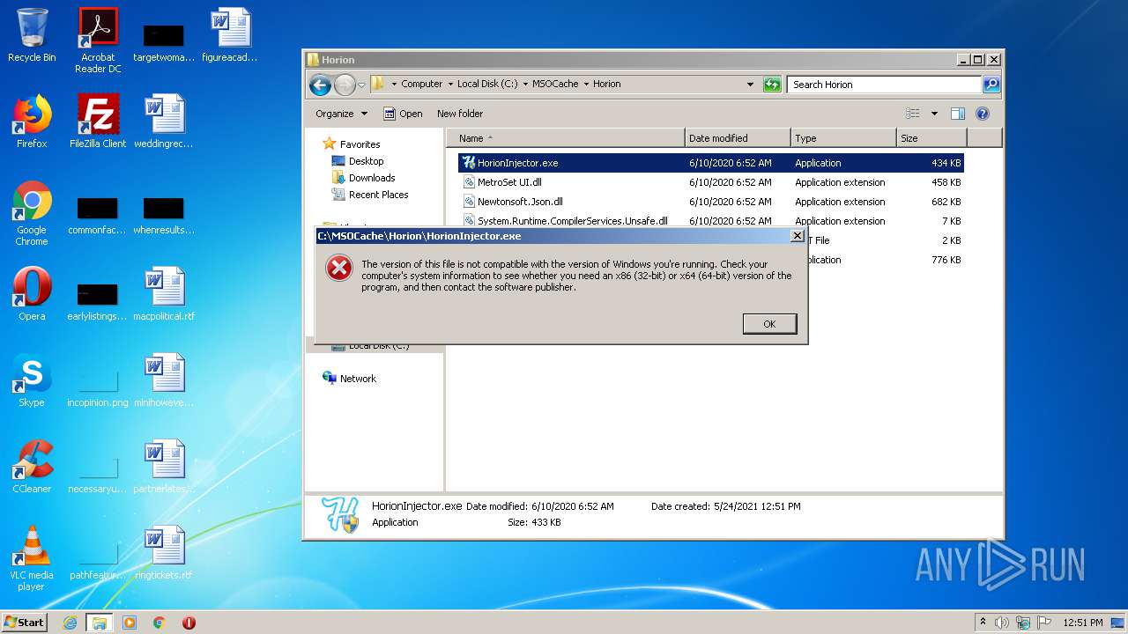This screenshot has height=634, width=1128.
Task: Click the Refresh button by address bar
Action: coord(772,85)
